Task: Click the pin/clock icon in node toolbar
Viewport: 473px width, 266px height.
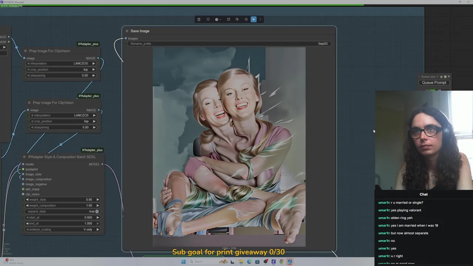Action: [237, 20]
